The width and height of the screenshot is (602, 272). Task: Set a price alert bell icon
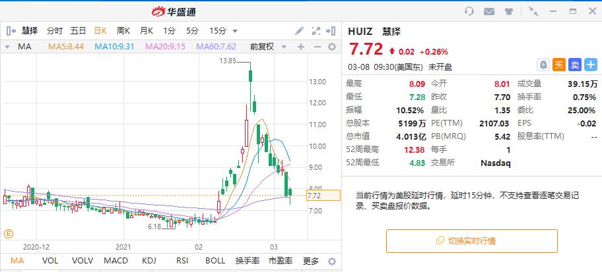pyautogui.click(x=543, y=64)
